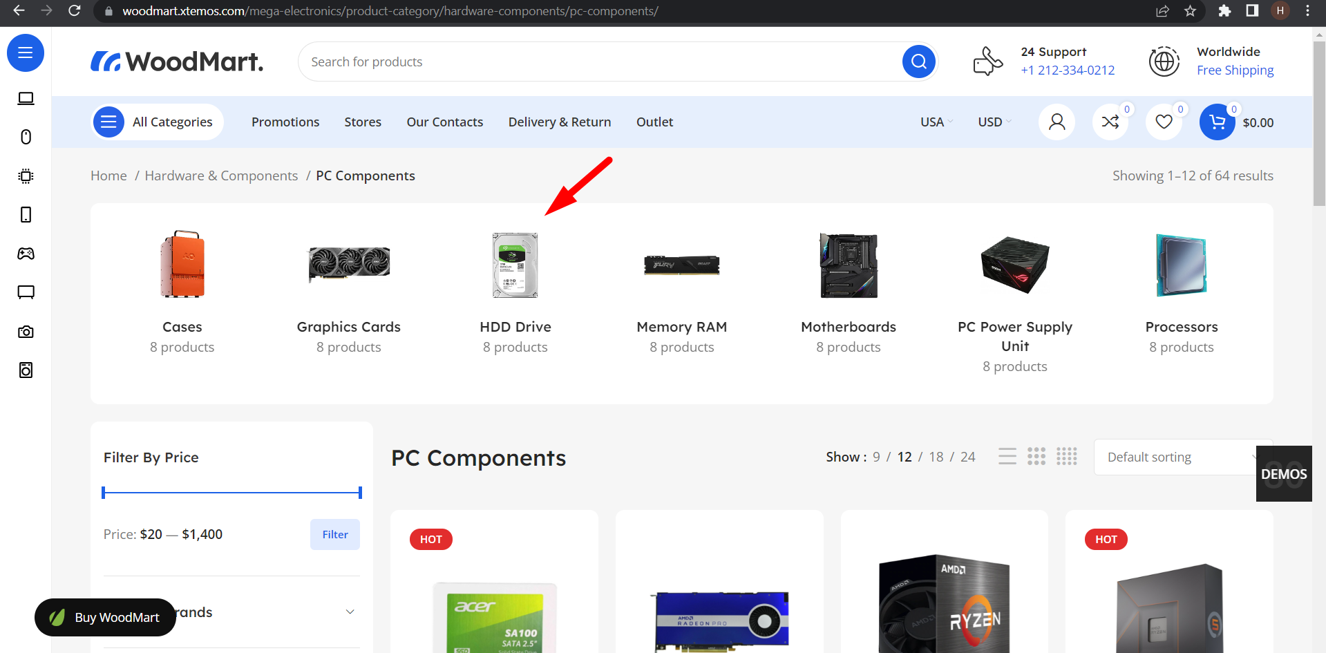Click the browser address bar URL
The width and height of the screenshot is (1326, 653).
[x=390, y=11]
